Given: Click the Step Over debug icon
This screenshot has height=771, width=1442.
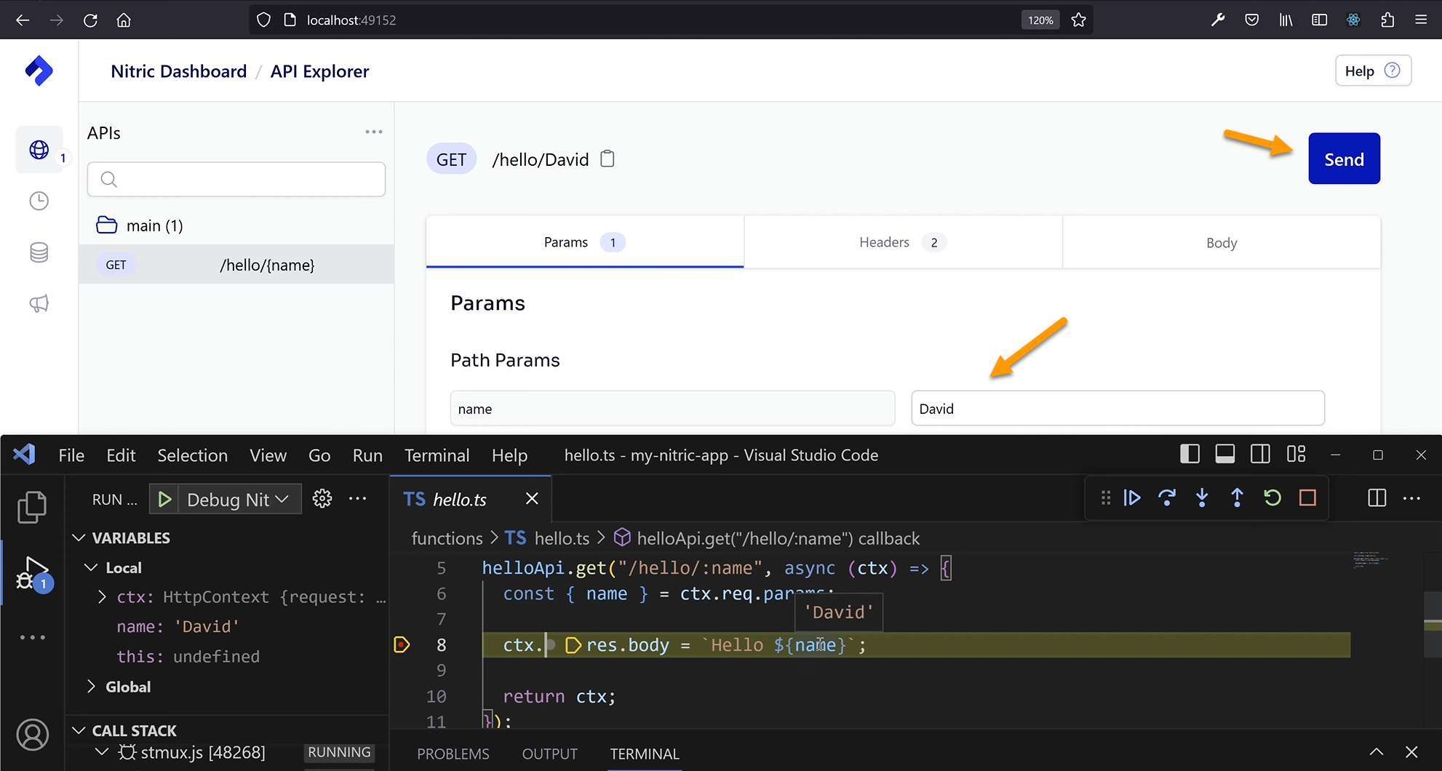Looking at the screenshot, I should point(1167,498).
